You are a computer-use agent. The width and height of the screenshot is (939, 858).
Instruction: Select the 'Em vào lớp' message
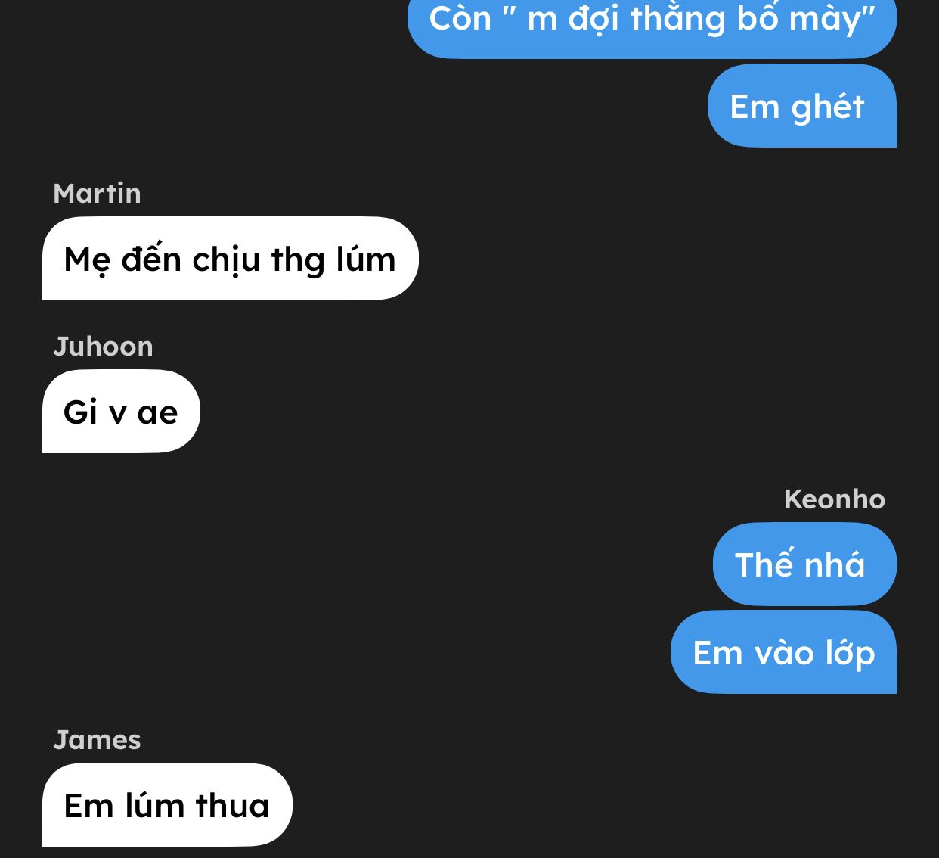tap(783, 652)
